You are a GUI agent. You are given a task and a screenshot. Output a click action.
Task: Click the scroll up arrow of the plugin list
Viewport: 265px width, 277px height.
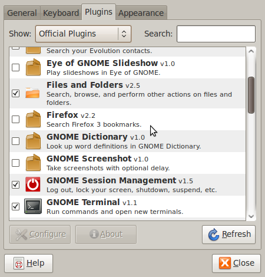[251, 51]
